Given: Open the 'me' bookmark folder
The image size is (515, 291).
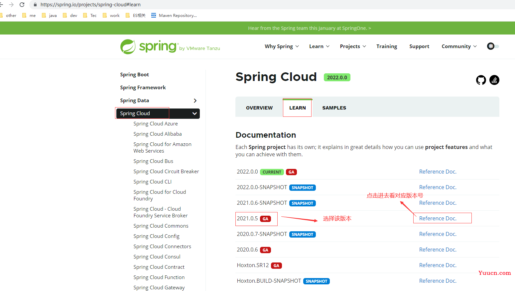Looking at the screenshot, I should coord(29,15).
